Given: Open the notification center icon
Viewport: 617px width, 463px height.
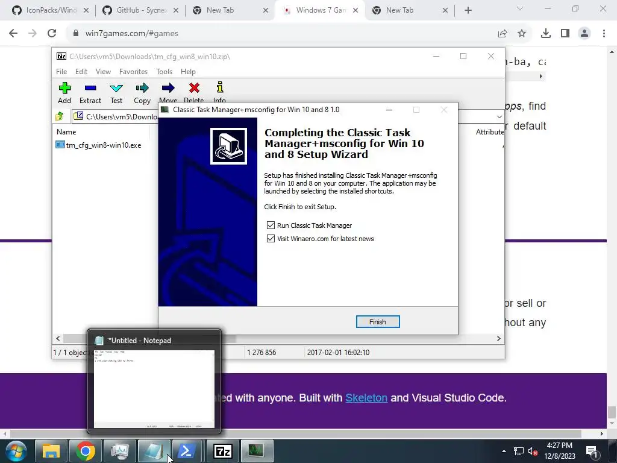Looking at the screenshot, I should coord(592,451).
